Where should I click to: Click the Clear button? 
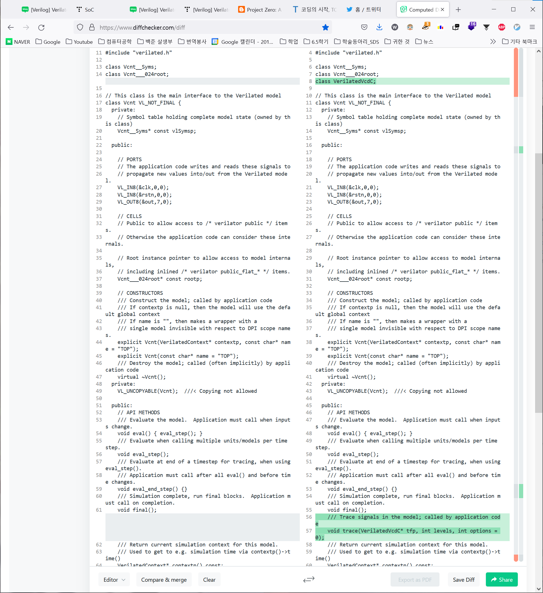[x=209, y=579]
